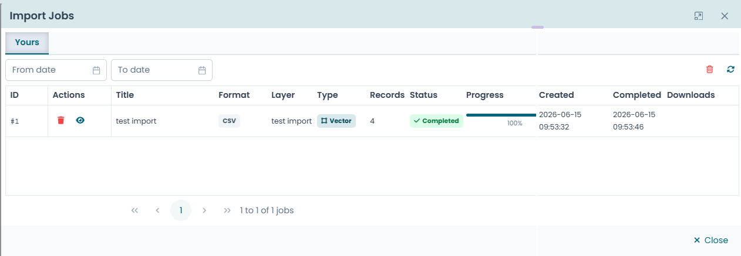Click the Records column header
The width and height of the screenshot is (741, 256).
coord(387,95)
